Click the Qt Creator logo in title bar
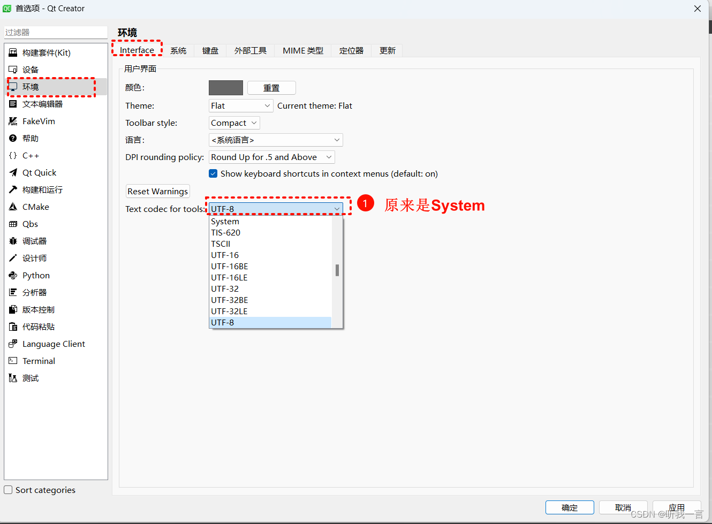The image size is (712, 524). 7,9
